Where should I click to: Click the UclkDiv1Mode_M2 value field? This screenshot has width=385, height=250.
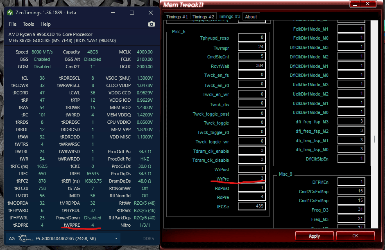coord(351,94)
